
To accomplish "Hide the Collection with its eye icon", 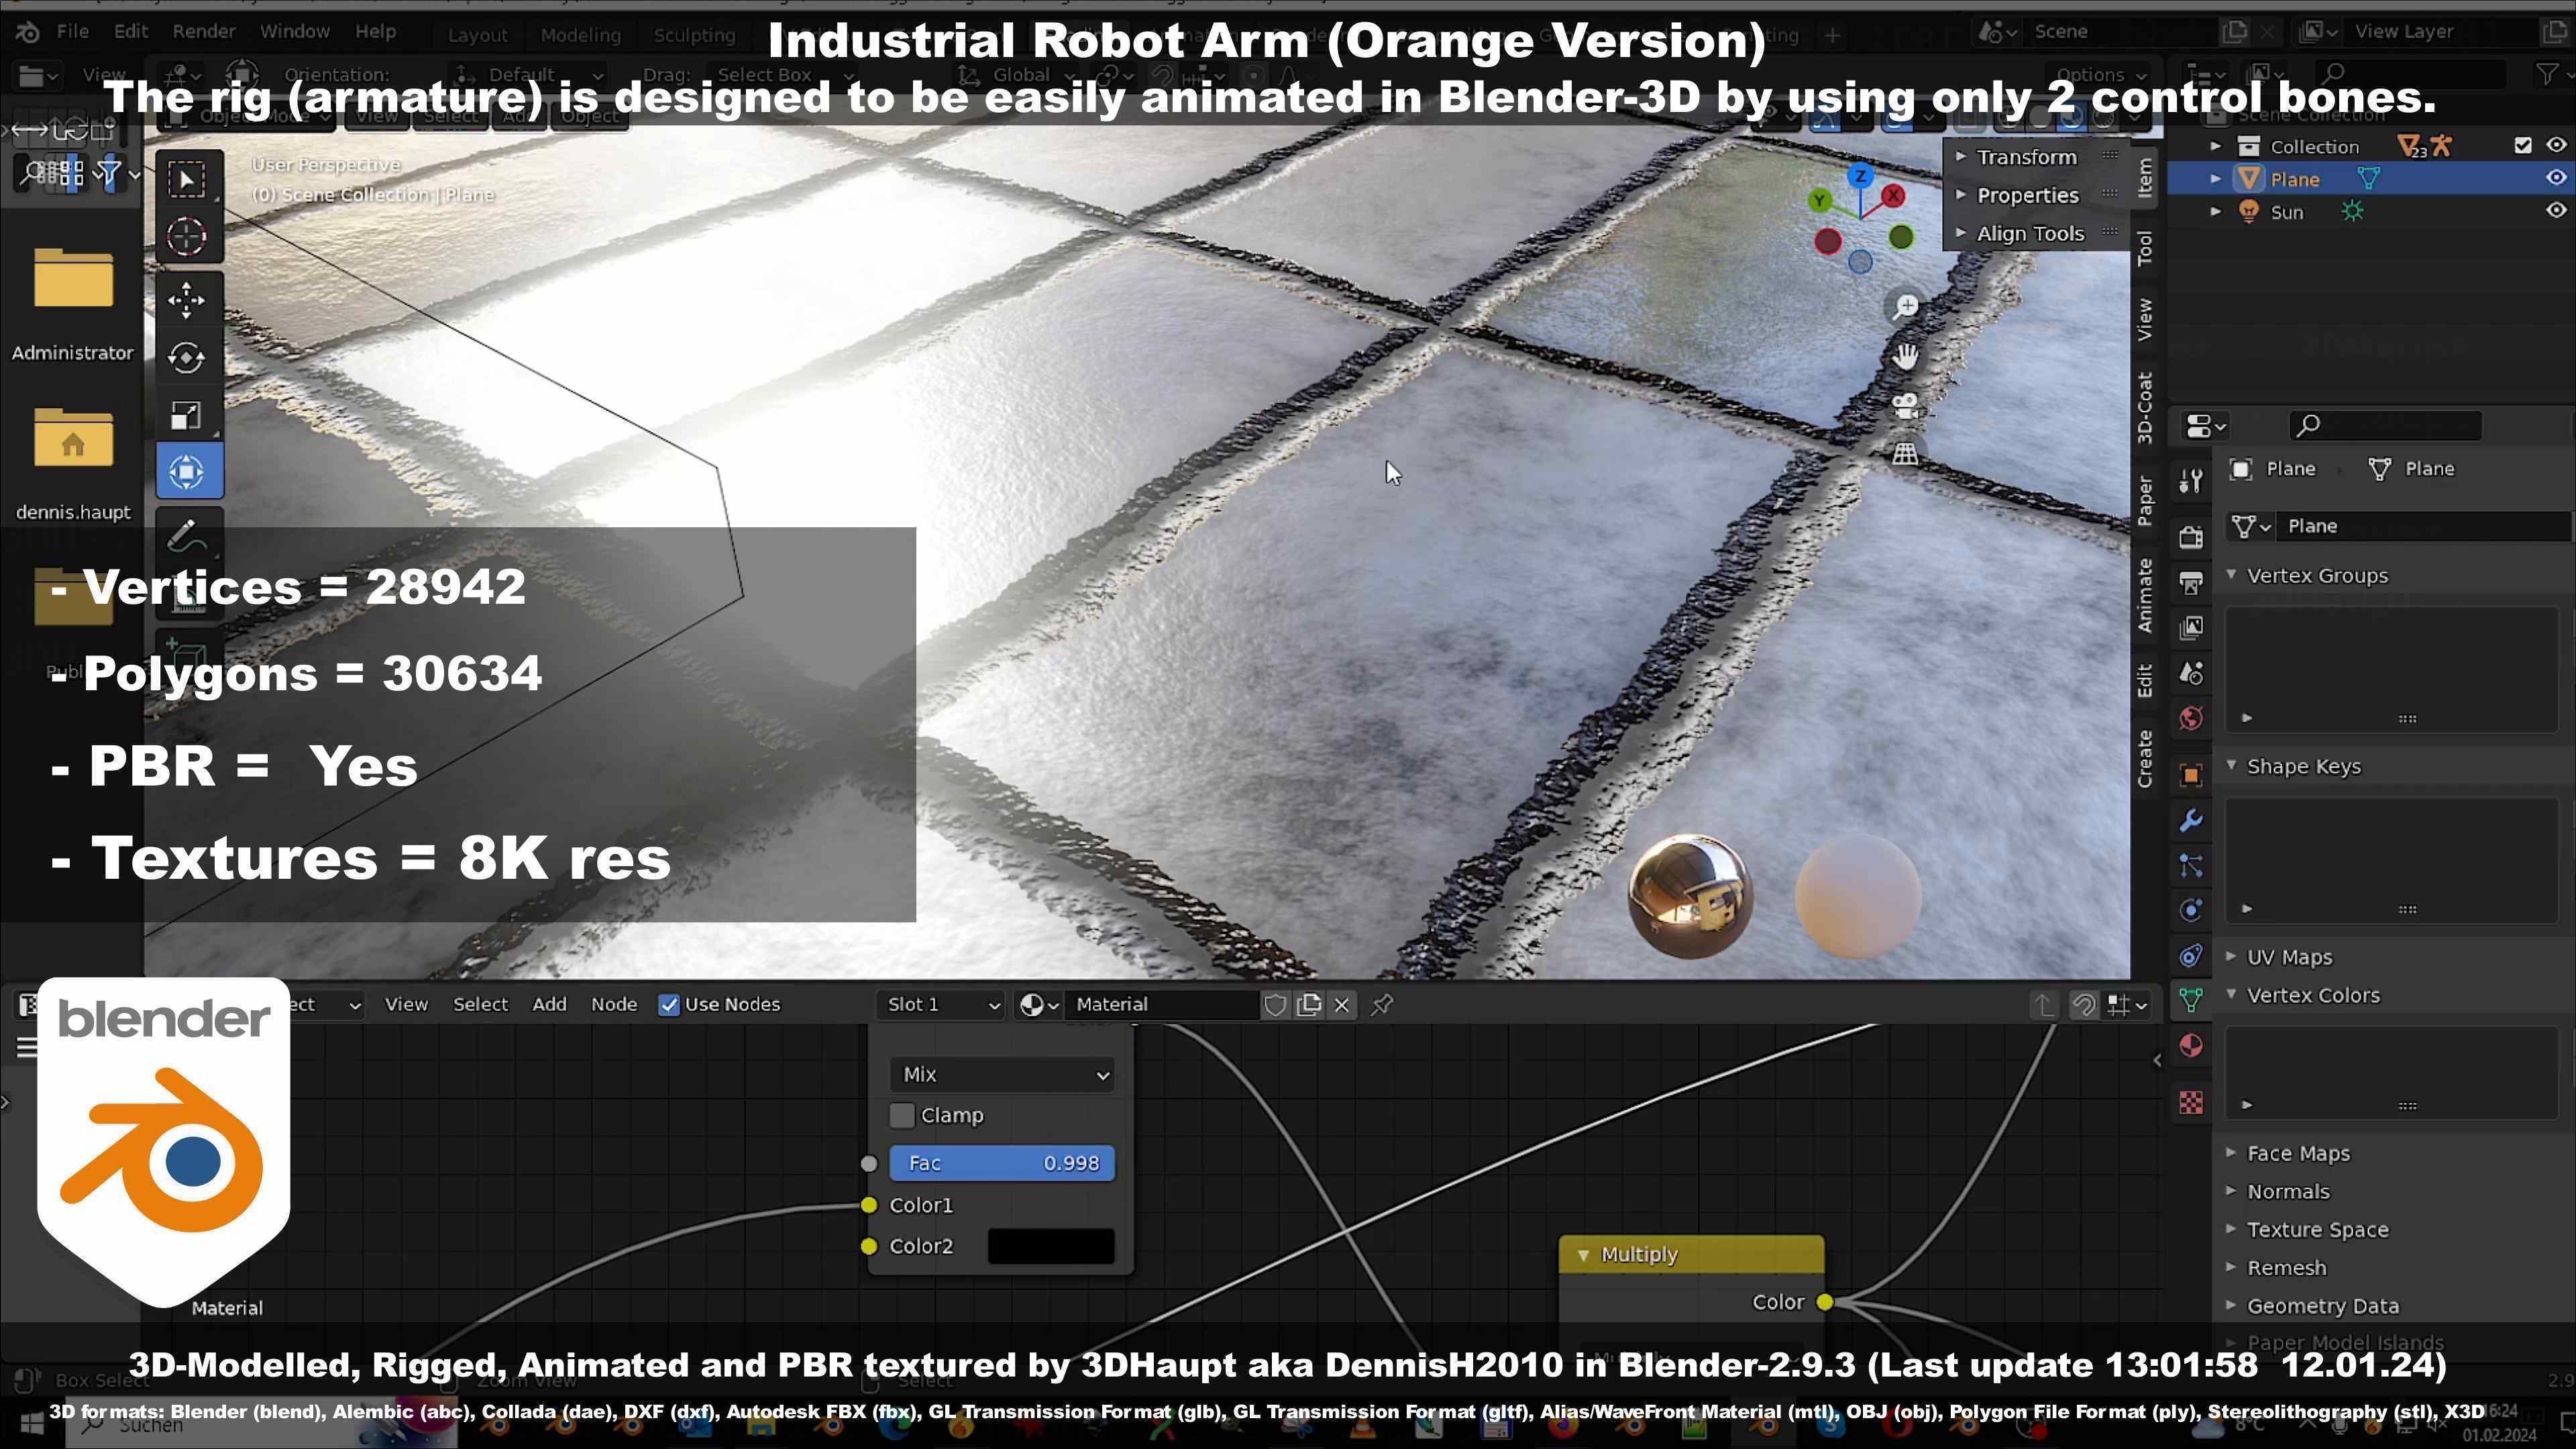I will click(x=2556, y=146).
